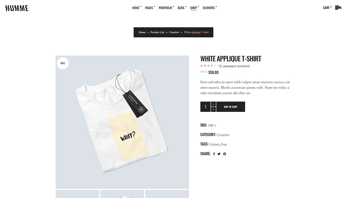Viewport: 347px width, 198px height.
Task: Decrease quantity with down arrow
Action: pyautogui.click(x=213, y=109)
